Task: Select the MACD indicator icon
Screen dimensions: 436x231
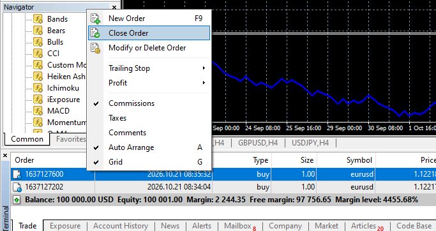Action: pyautogui.click(x=38, y=111)
